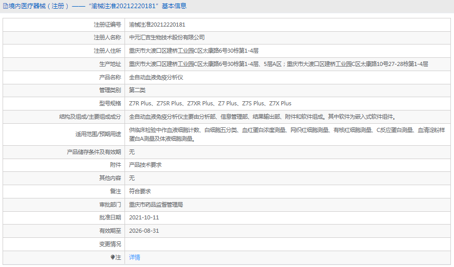Click structure description mentioning 嵌入式软件组件
Screen dimensions: 454x267
point(263,117)
